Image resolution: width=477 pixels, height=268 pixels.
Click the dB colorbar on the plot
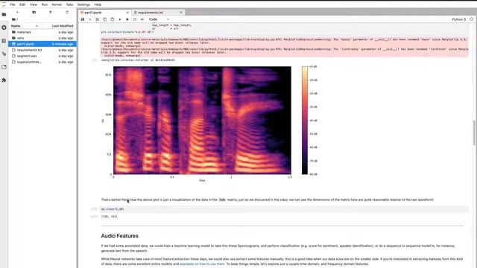305,121
